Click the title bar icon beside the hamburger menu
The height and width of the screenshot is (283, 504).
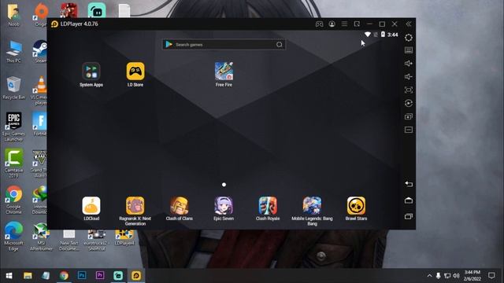click(x=357, y=24)
